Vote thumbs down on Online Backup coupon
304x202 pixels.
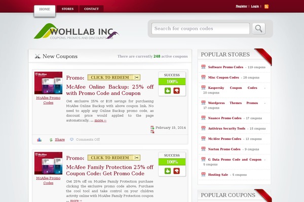(x=176, y=91)
